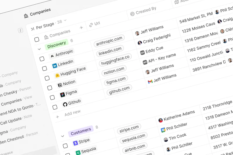This screenshot has width=233, height=155.
Task: Check the Linkedin row checkbox
Action: (45, 69)
